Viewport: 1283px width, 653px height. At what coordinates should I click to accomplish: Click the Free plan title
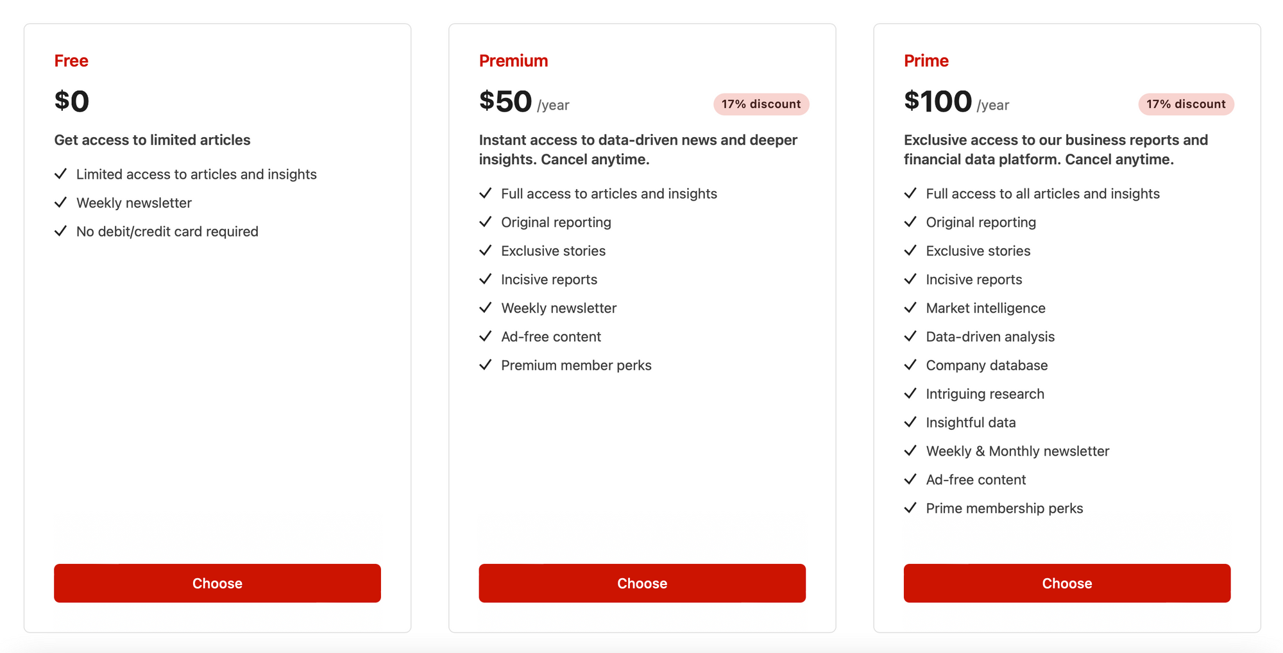tap(71, 61)
